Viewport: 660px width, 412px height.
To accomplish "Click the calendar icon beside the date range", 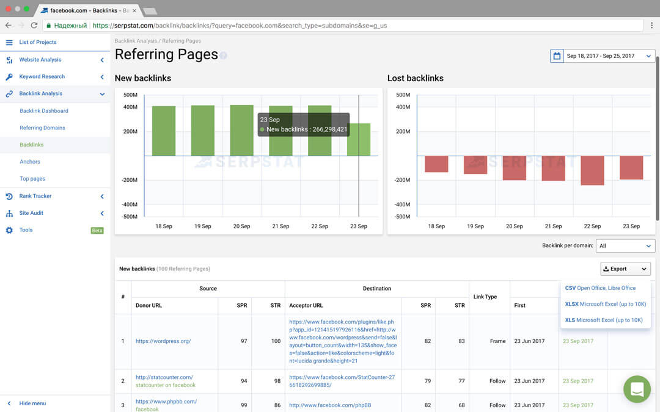I will point(555,55).
